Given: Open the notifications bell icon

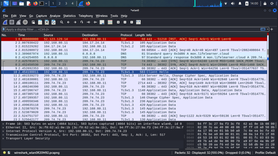Looking at the screenshot, I should pos(240,3).
